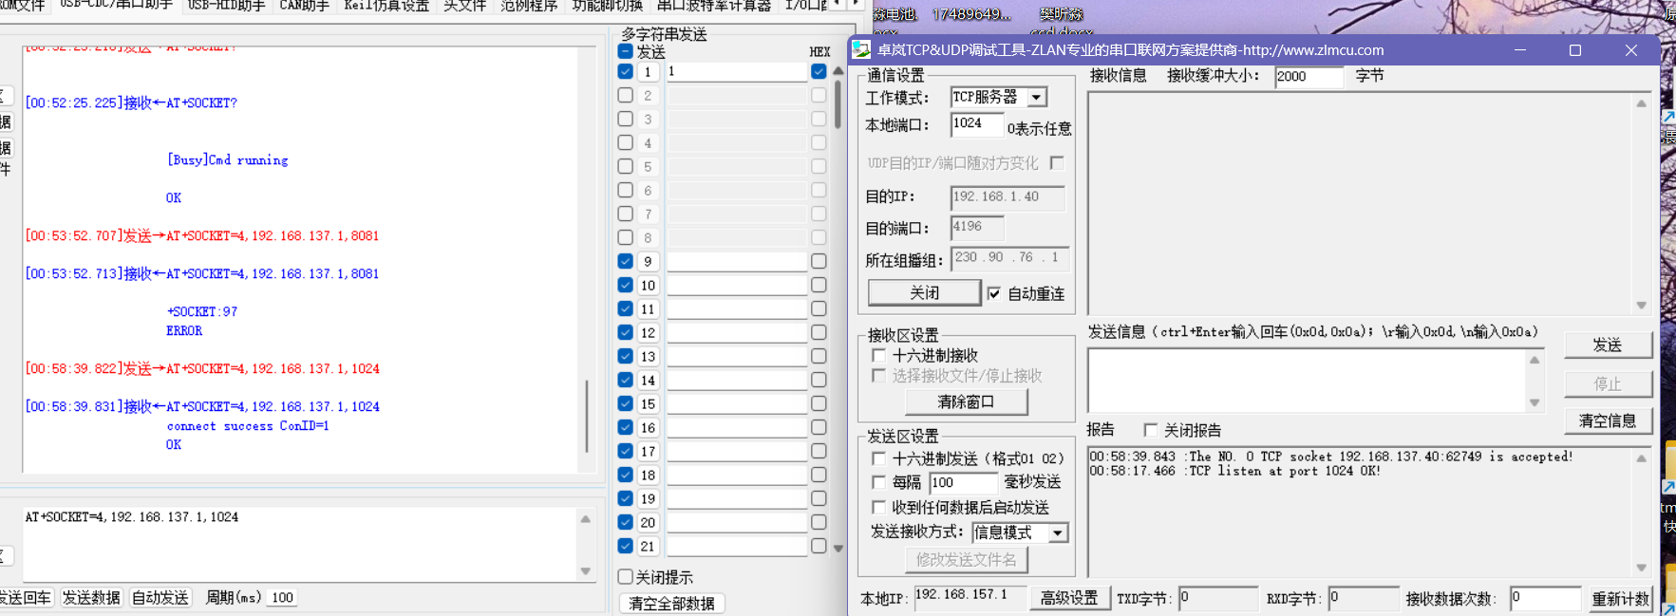
Task: Click the 清除窗口 button
Action: click(x=966, y=402)
